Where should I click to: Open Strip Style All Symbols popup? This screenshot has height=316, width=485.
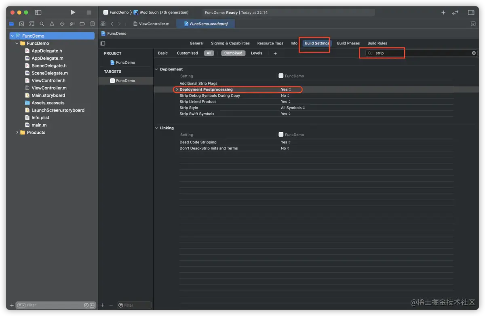[293, 108]
